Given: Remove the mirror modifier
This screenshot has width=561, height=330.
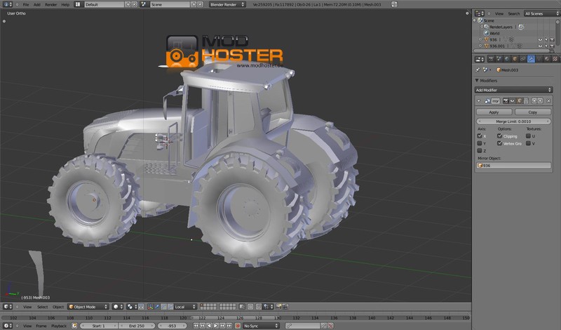Looking at the screenshot, I should click(548, 101).
